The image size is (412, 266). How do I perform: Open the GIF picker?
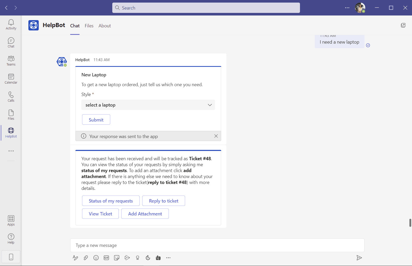[x=106, y=258]
